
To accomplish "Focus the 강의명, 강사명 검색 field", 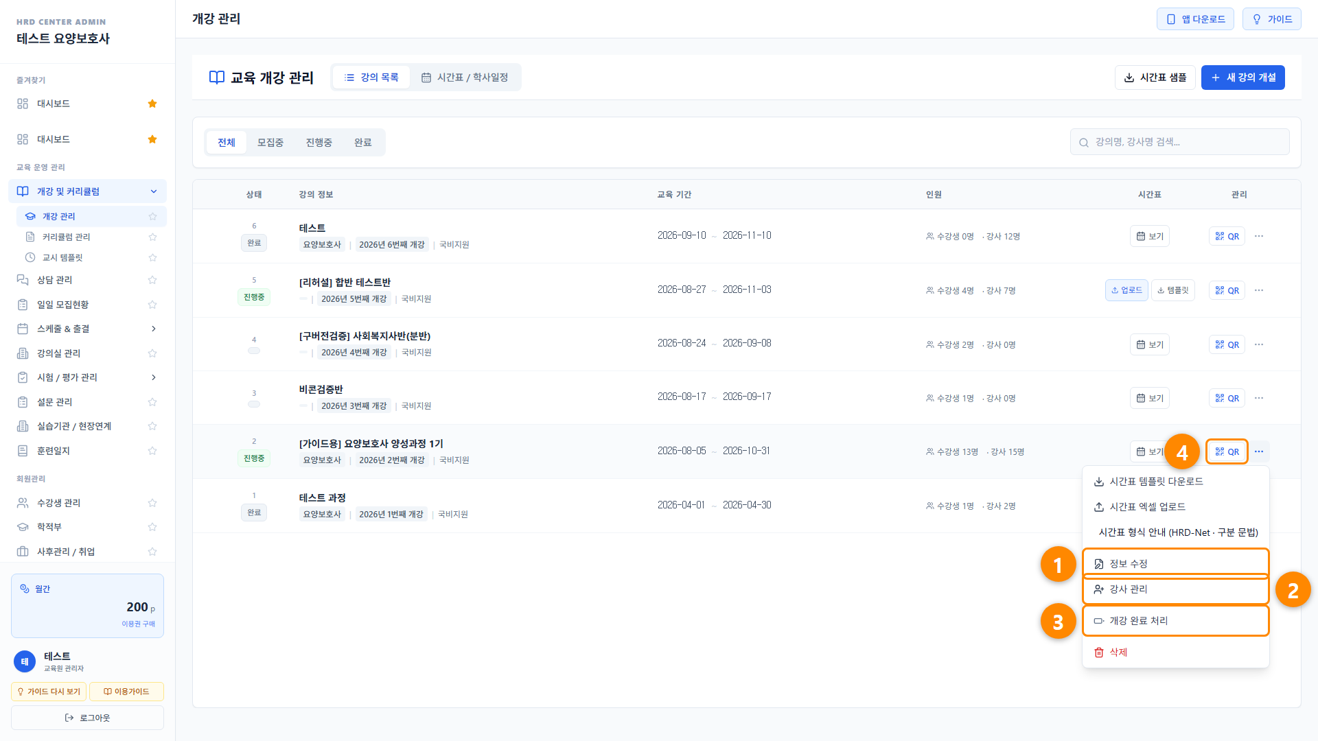I will point(1179,142).
